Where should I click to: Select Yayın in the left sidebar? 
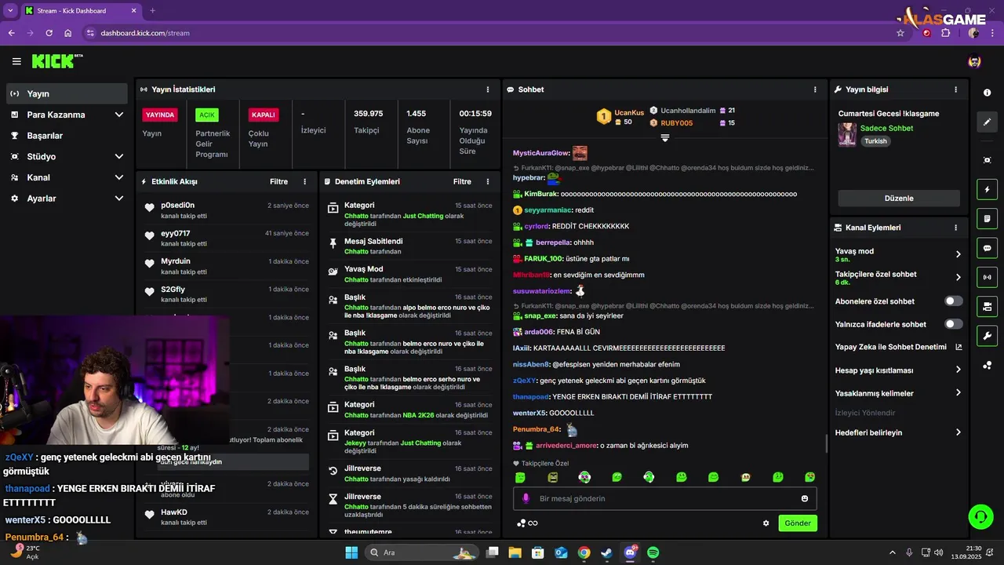click(67, 93)
